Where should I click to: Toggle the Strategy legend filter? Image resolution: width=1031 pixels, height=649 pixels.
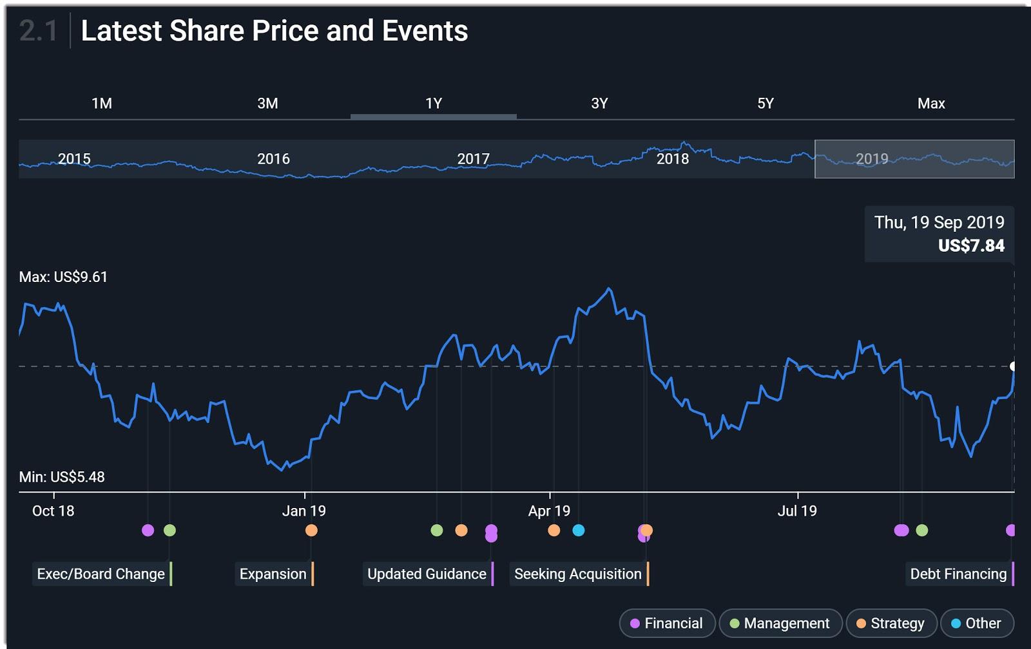coord(891,623)
